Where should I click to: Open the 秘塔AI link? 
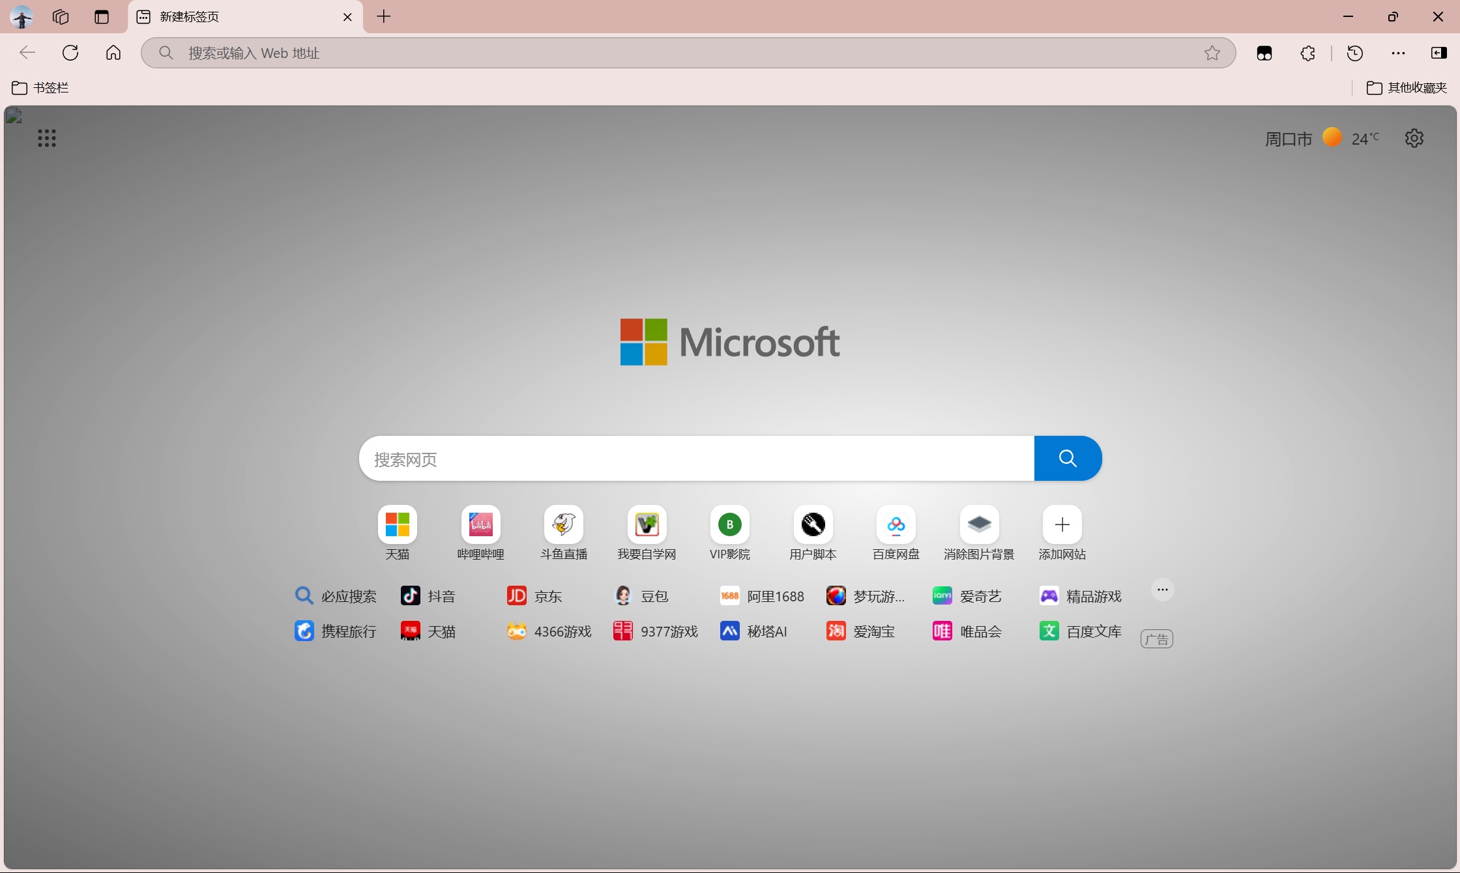click(753, 631)
